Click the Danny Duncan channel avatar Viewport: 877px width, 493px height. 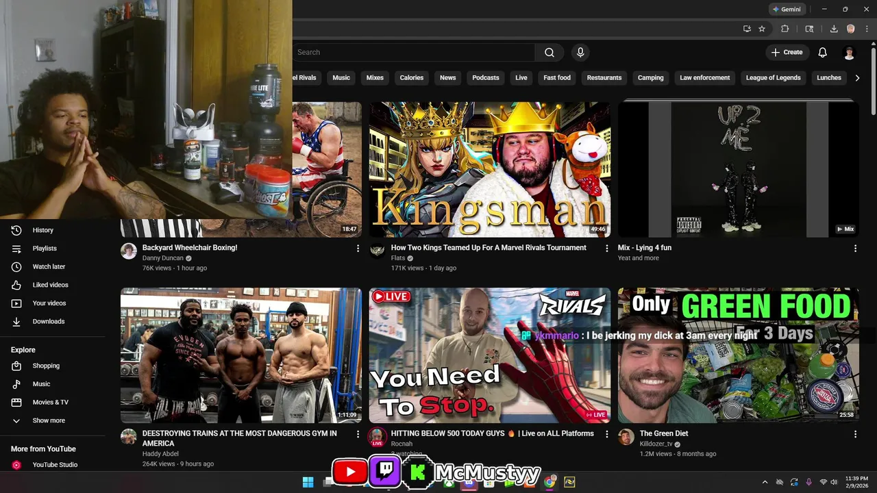point(129,251)
